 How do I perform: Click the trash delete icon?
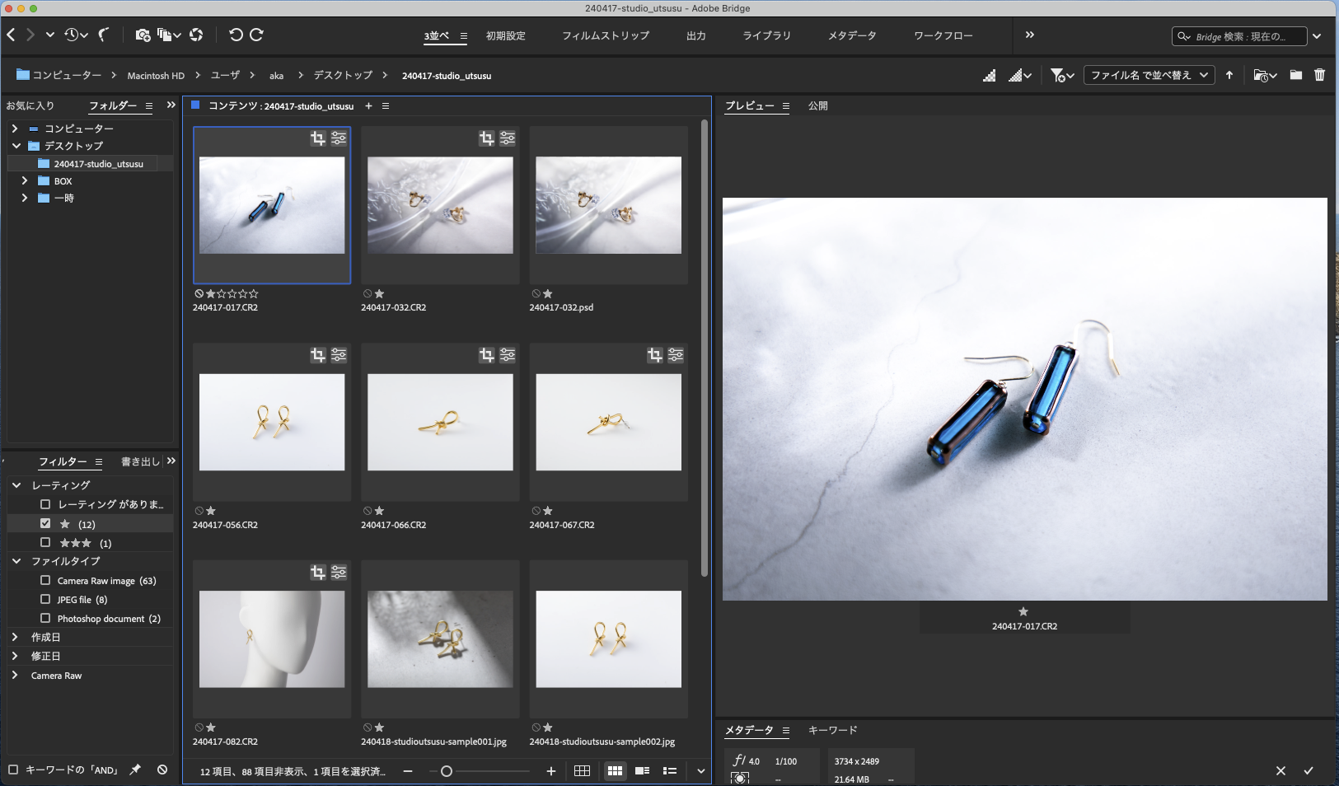(1319, 75)
